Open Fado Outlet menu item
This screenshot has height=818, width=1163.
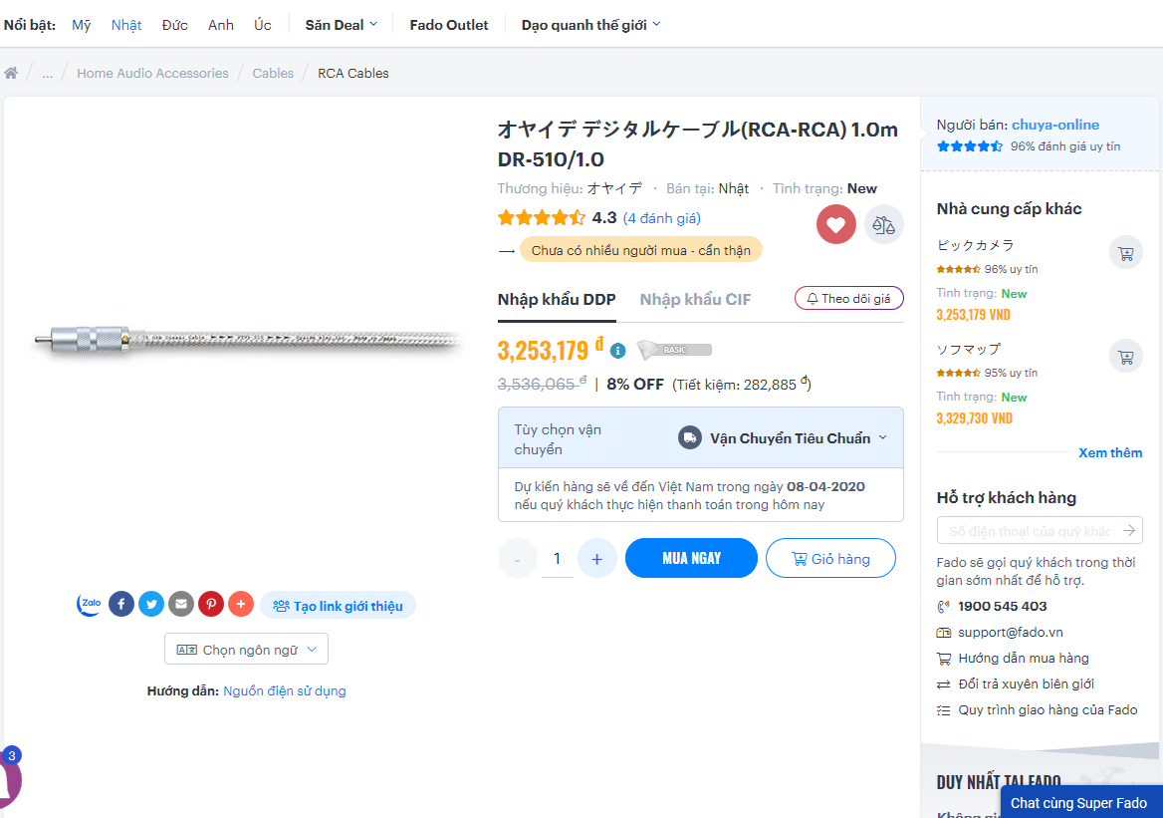(x=449, y=25)
